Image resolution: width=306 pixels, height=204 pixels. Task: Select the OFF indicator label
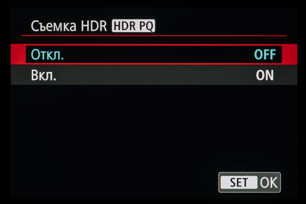click(x=265, y=54)
